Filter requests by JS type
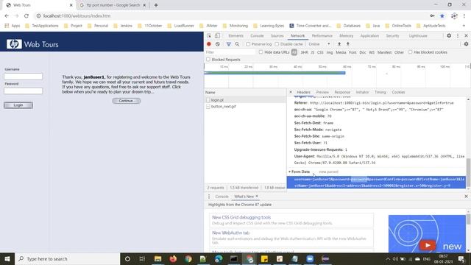Image resolution: width=471 pixels, height=265 pixels. click(x=312, y=52)
